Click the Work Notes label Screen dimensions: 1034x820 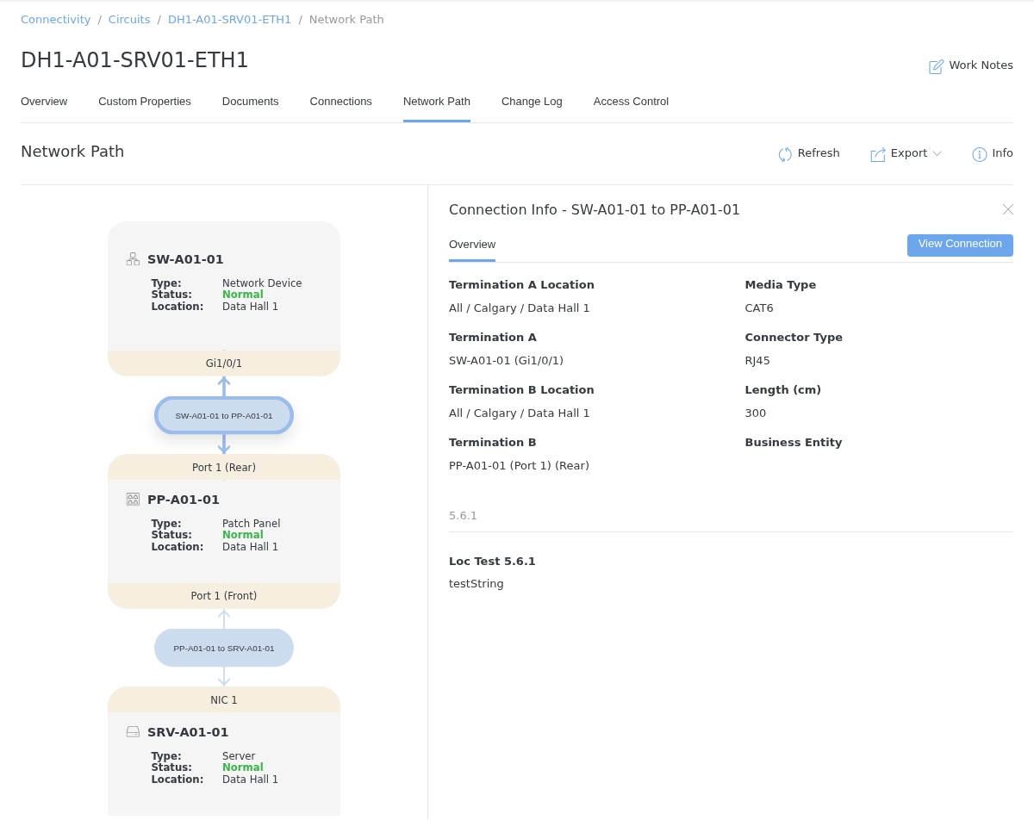[x=981, y=65]
